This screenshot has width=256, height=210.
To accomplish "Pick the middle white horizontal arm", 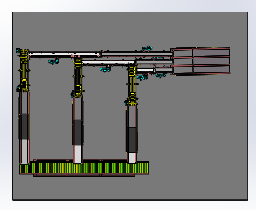I will click(x=109, y=62).
